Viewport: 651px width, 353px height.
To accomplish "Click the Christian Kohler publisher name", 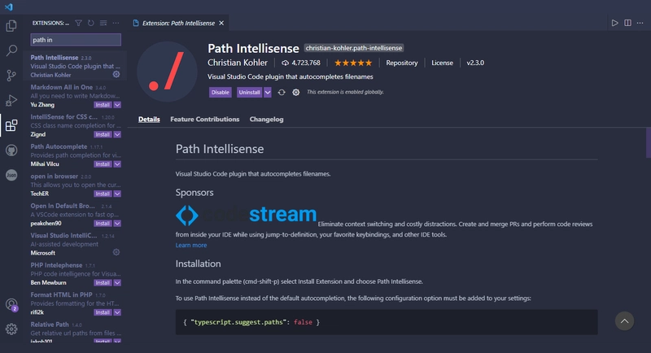I will point(238,63).
